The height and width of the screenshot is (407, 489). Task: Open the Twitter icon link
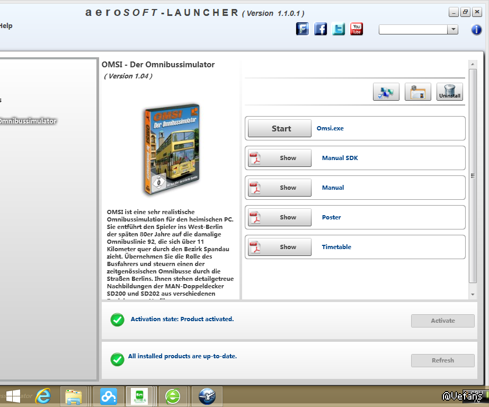pos(339,29)
